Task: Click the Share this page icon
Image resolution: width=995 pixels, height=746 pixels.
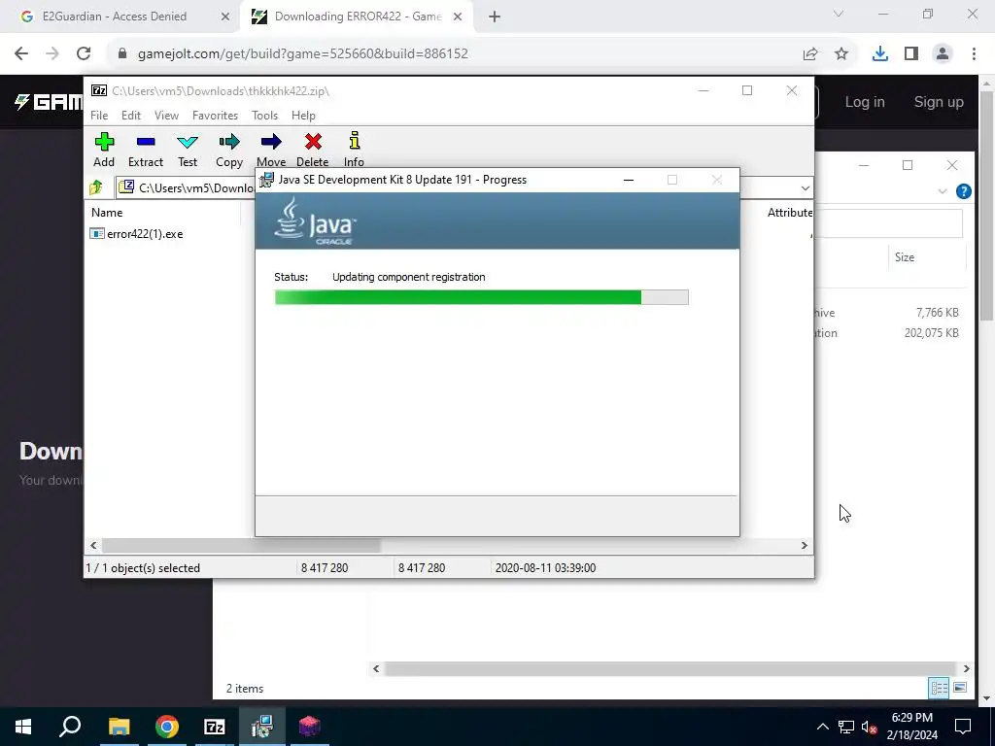Action: point(810,54)
